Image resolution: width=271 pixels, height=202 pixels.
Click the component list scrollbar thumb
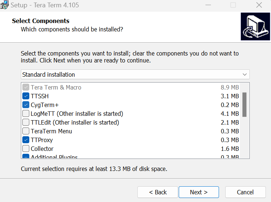pos(244,104)
